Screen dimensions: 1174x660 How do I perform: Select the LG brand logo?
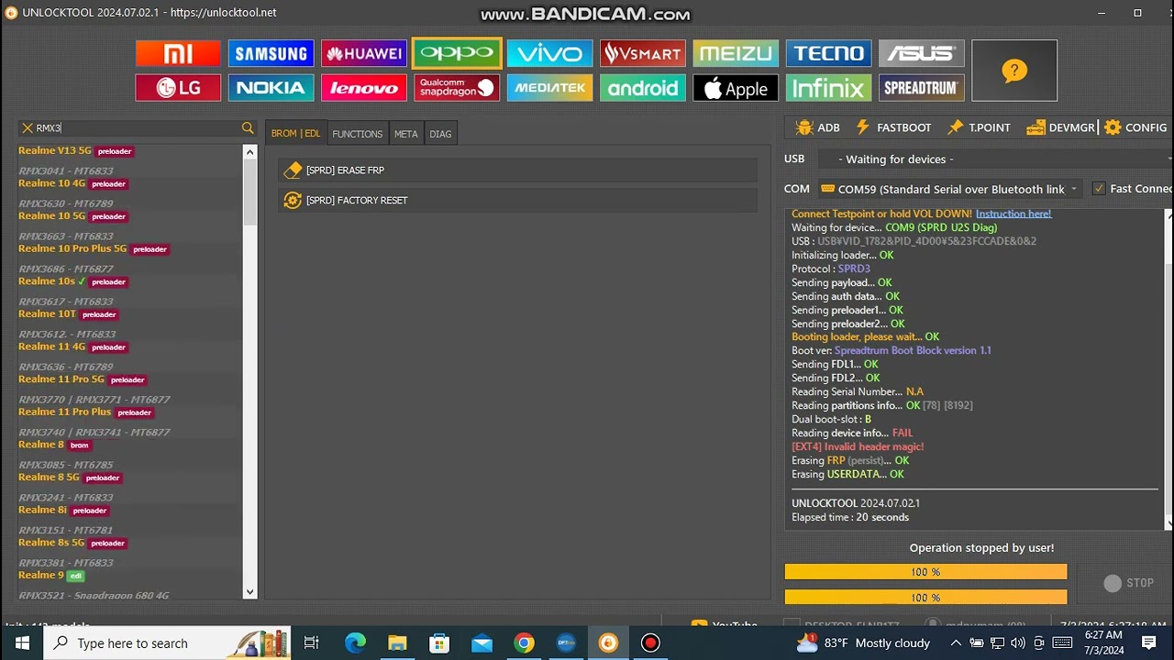click(x=178, y=88)
